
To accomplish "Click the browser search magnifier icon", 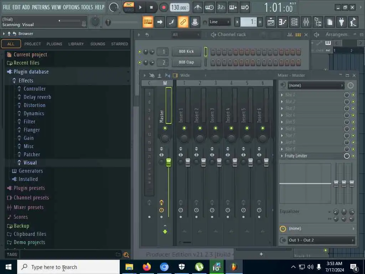I will (x=126, y=255).
